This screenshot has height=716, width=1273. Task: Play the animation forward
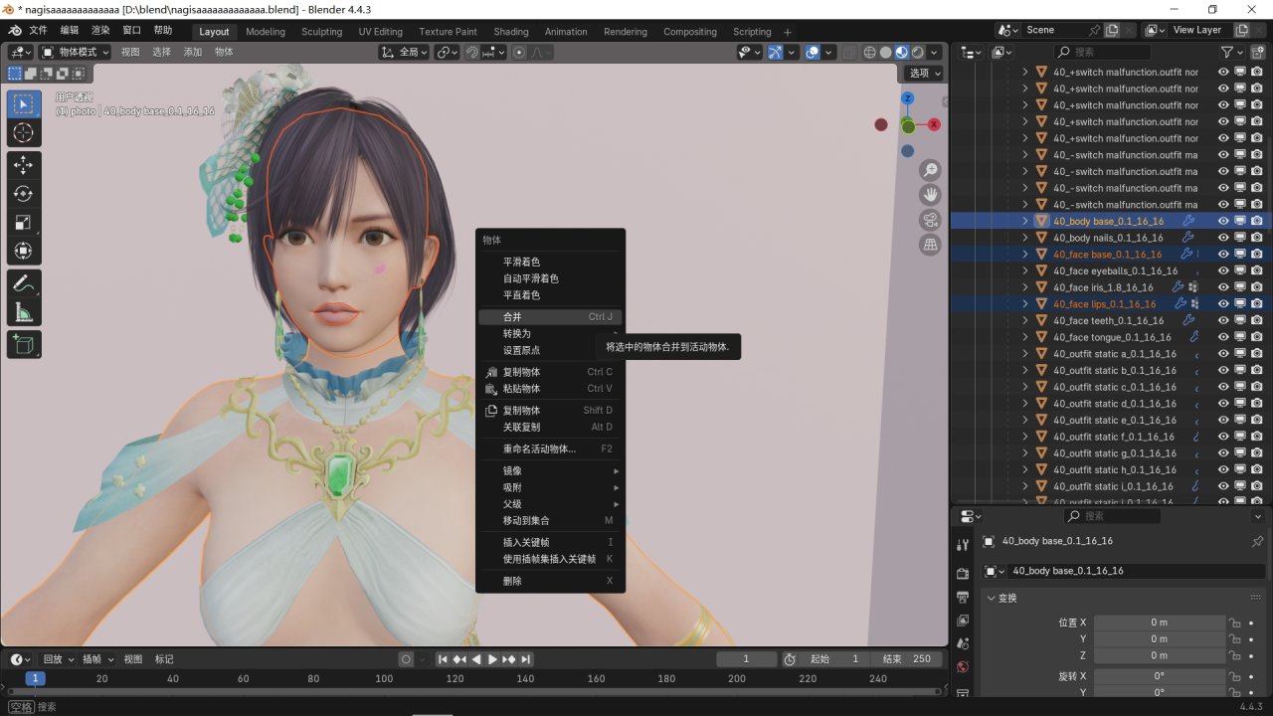click(x=492, y=659)
